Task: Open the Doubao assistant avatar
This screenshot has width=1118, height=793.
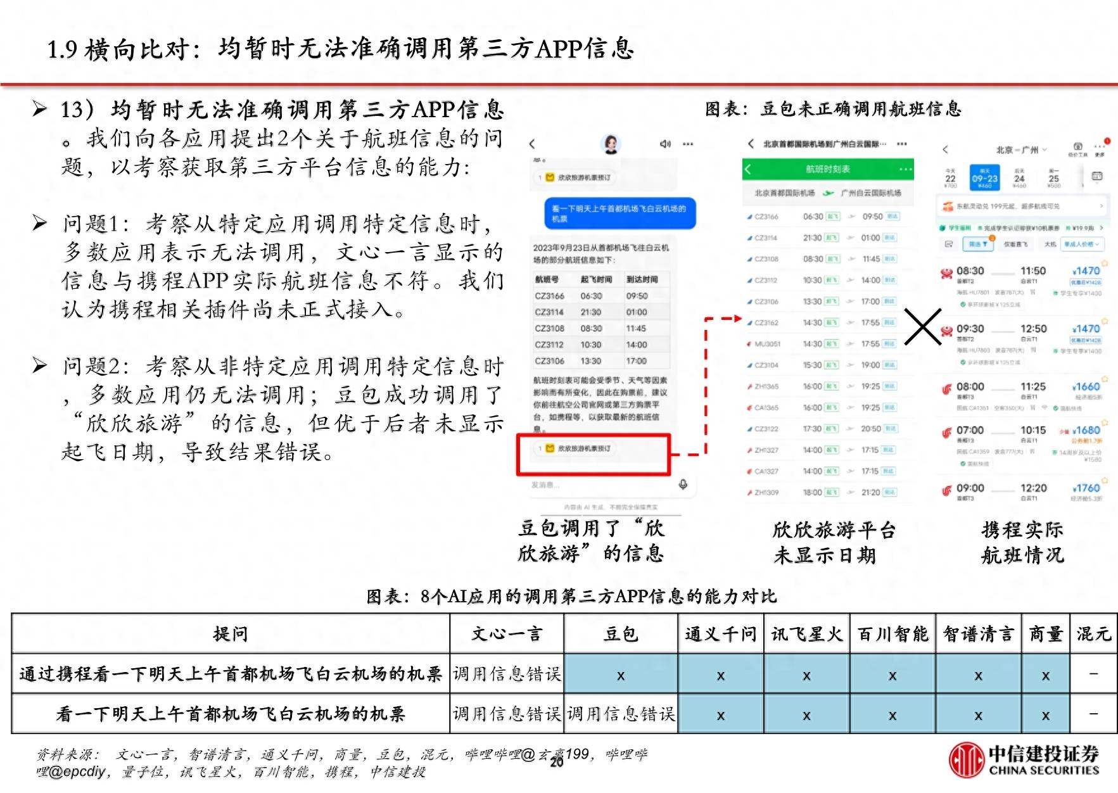Action: [611, 144]
